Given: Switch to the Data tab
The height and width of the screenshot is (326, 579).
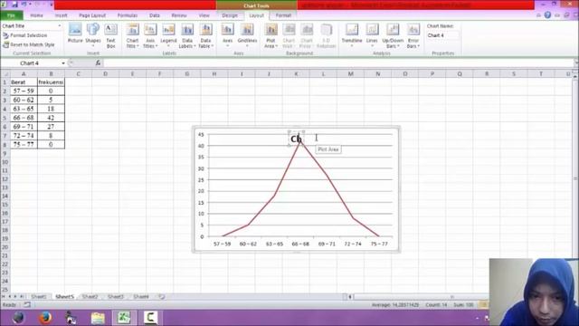Looking at the screenshot, I should pyautogui.click(x=155, y=15).
